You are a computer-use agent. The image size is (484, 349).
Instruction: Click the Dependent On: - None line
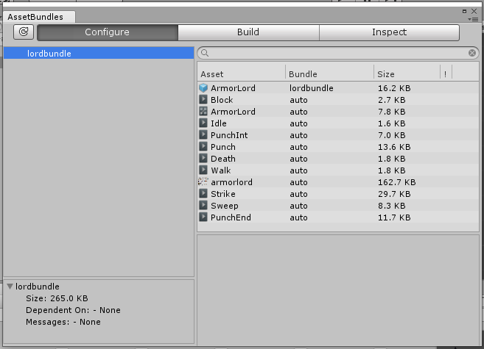(x=73, y=310)
